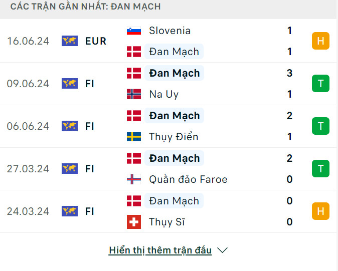
Task: Click the Faroe Islands flag icon
Action: point(134,179)
